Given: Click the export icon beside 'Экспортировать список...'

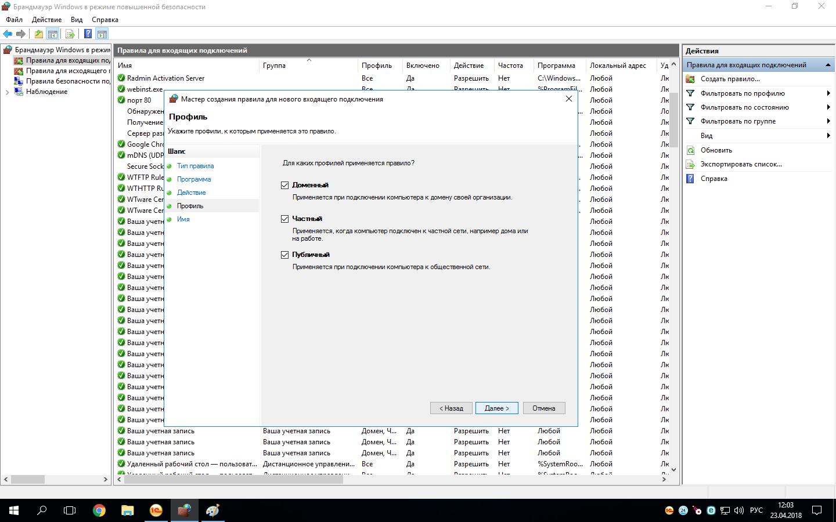Looking at the screenshot, I should pos(690,164).
